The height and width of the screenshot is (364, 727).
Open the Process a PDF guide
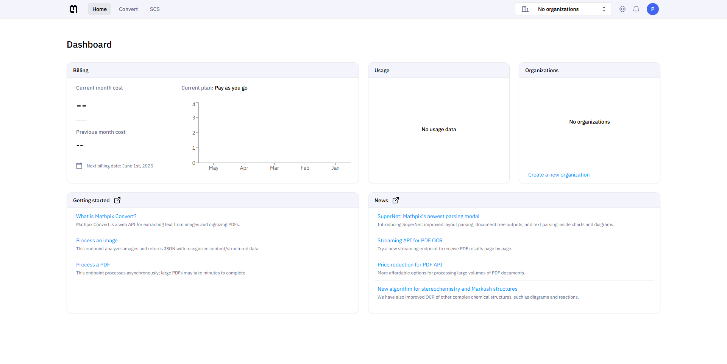click(x=93, y=265)
